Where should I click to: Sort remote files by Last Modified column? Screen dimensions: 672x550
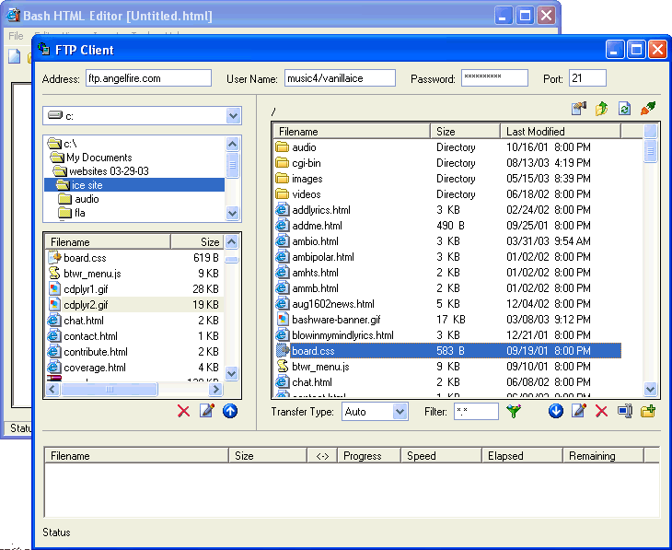tap(571, 132)
